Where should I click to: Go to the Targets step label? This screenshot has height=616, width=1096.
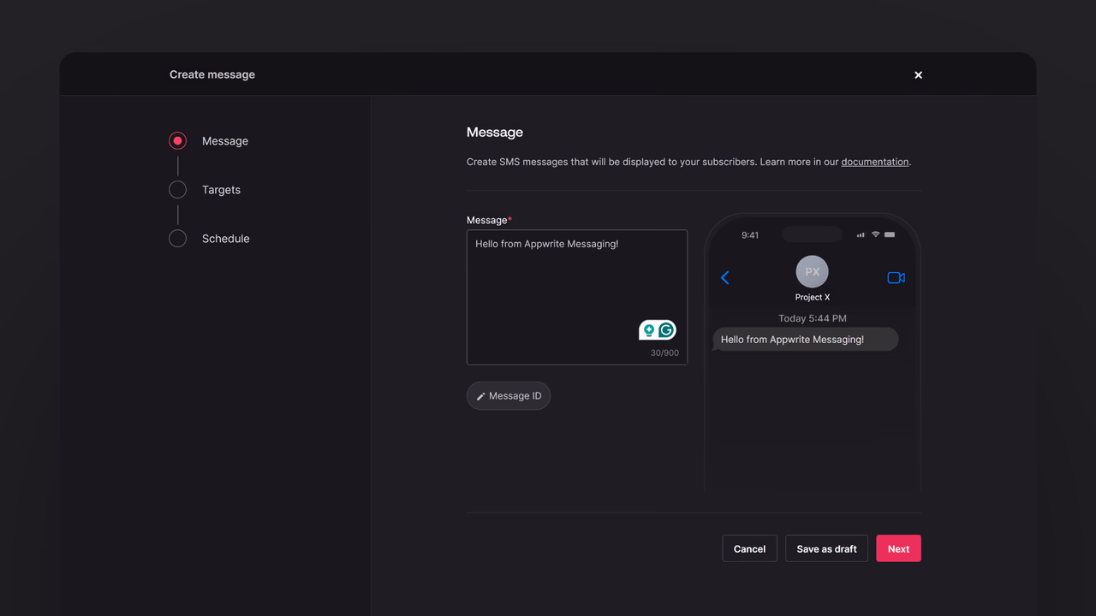click(x=221, y=190)
